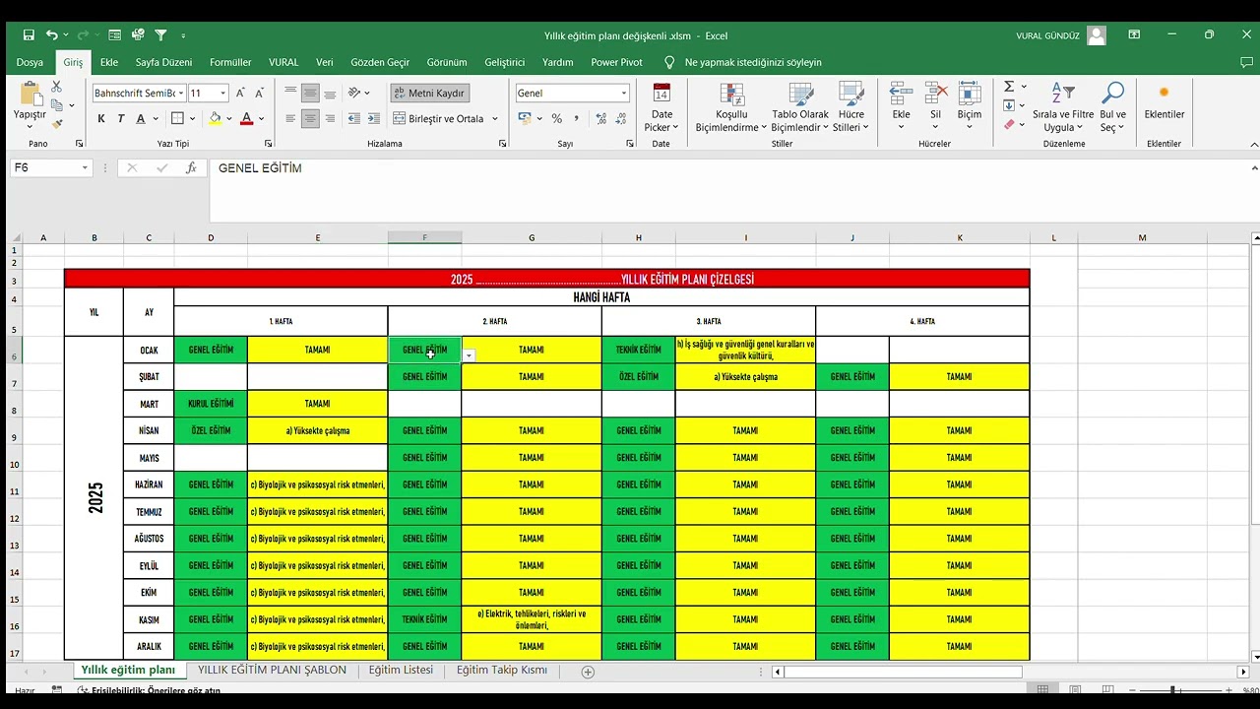Image resolution: width=1260 pixels, height=709 pixels.
Task: Add a new sheet with plus button
Action: point(588,672)
